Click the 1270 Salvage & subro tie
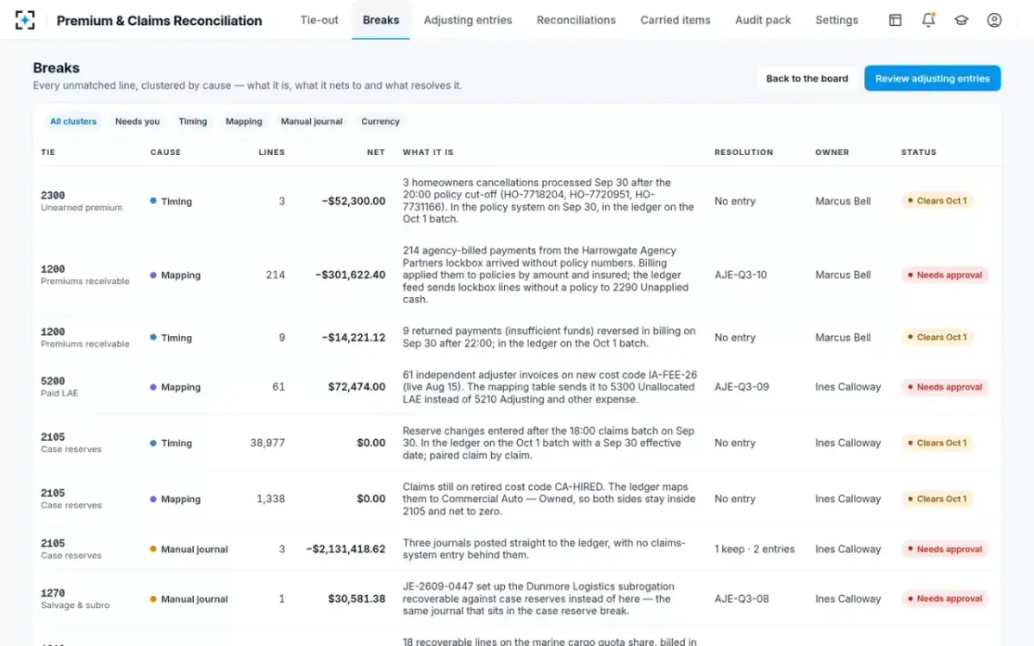 tap(75, 599)
